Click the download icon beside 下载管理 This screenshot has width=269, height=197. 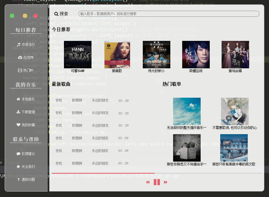(18, 112)
